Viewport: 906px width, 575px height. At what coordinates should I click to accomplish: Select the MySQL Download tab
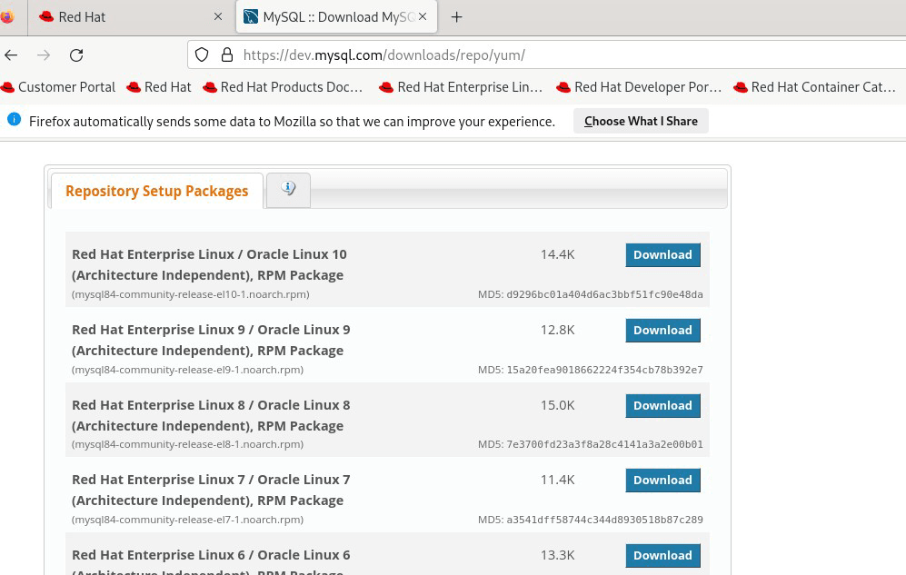(x=336, y=16)
